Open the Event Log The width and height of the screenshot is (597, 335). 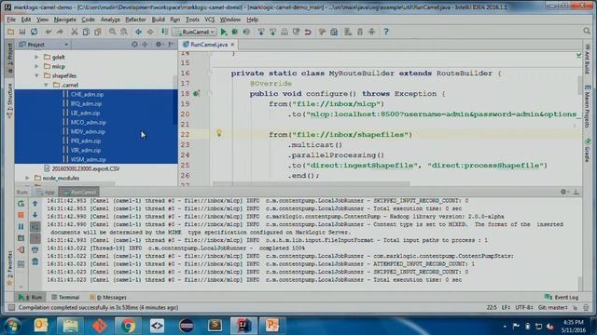coord(562,298)
